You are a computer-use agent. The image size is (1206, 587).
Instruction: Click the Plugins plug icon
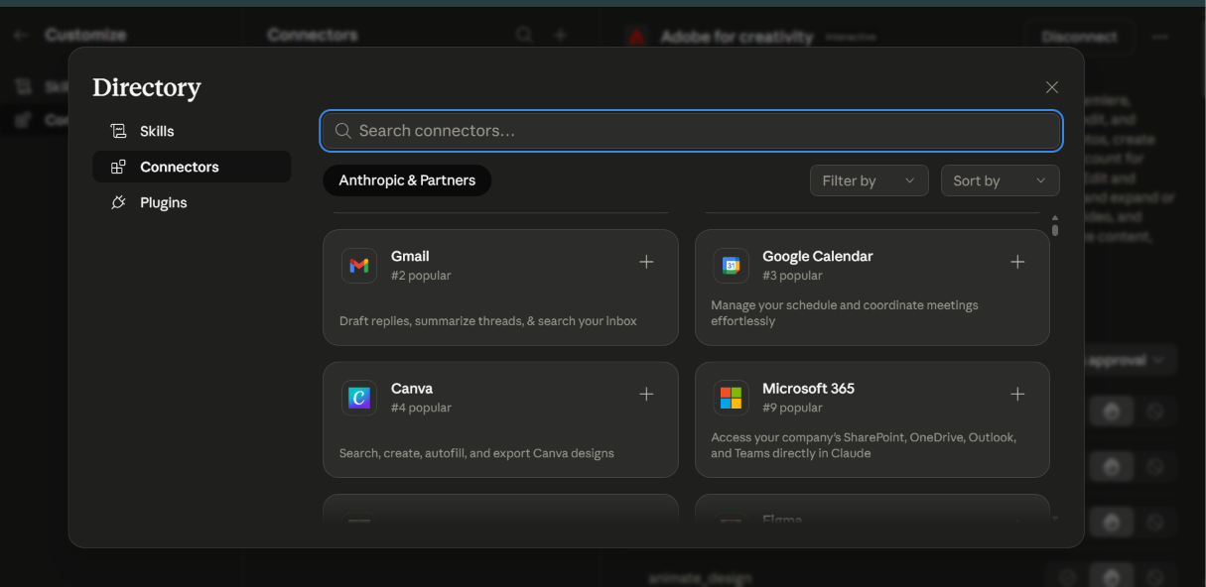tap(118, 202)
